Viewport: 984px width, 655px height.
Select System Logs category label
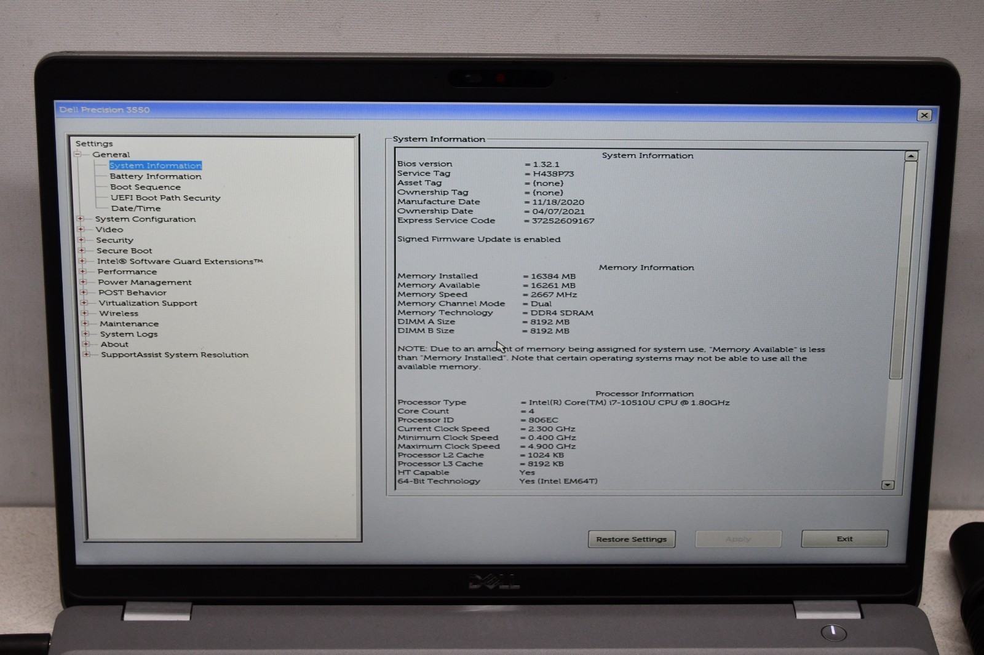pos(129,334)
